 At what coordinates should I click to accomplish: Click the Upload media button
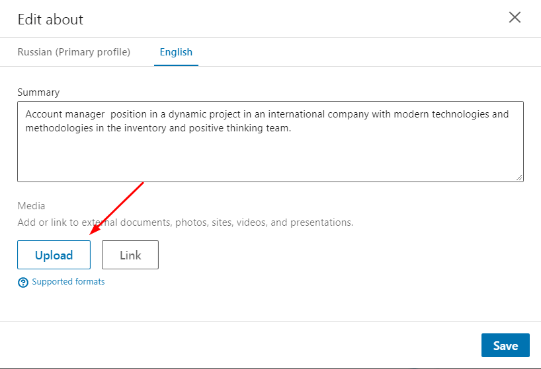54,255
